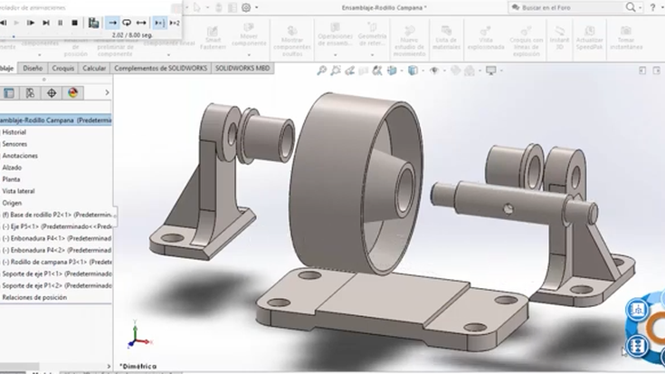Expand Geometría de referencia dropdown arrow
Screen dimensions: 665x374
pyautogui.click(x=372, y=54)
